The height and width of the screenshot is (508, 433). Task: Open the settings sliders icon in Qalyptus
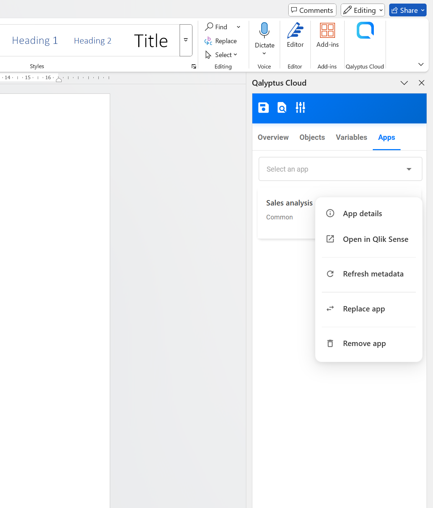click(300, 108)
